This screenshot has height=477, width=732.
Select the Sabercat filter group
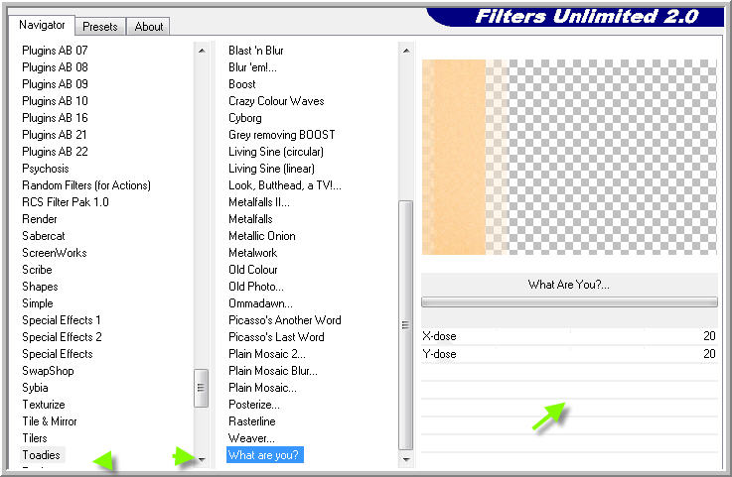44,236
